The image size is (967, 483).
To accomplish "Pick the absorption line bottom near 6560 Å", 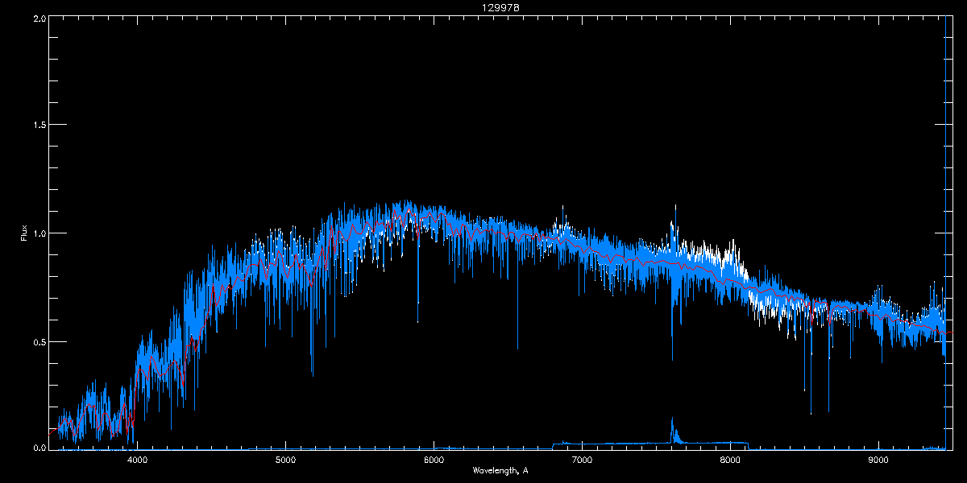I will point(517,348).
